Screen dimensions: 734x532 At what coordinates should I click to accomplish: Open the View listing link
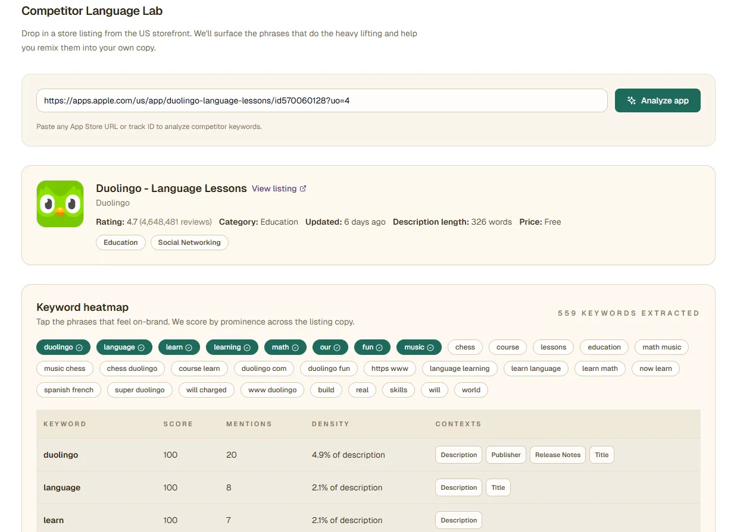pyautogui.click(x=274, y=188)
